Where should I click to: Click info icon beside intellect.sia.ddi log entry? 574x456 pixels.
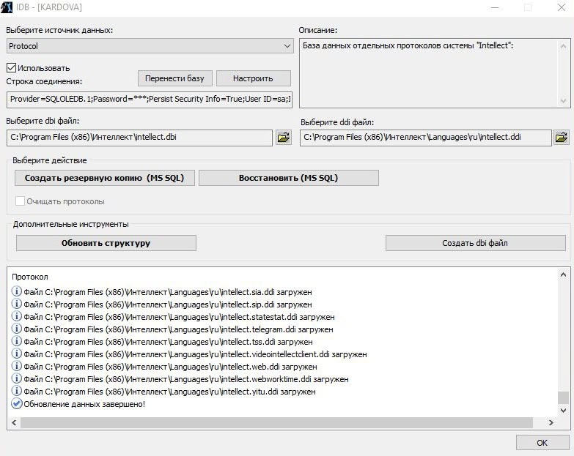coord(17,292)
